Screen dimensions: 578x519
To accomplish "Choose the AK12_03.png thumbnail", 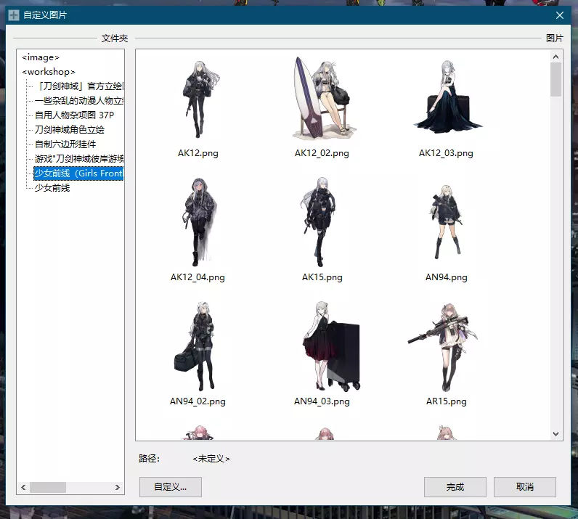I will point(447,97).
